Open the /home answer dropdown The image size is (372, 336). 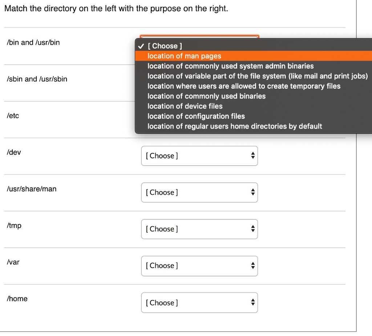[199, 302]
